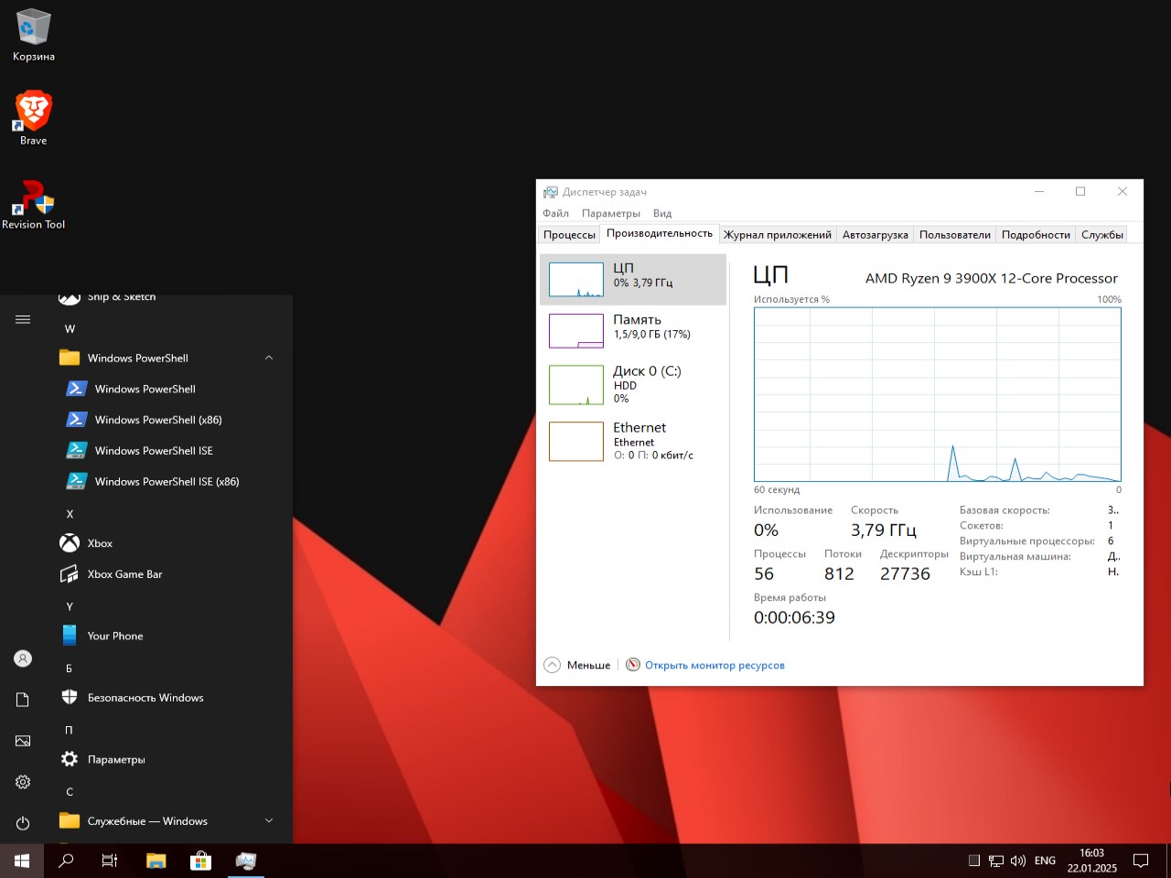Open the Recycle Bin (Корзина) desktop icon
Image resolution: width=1171 pixels, height=878 pixels.
tap(34, 36)
